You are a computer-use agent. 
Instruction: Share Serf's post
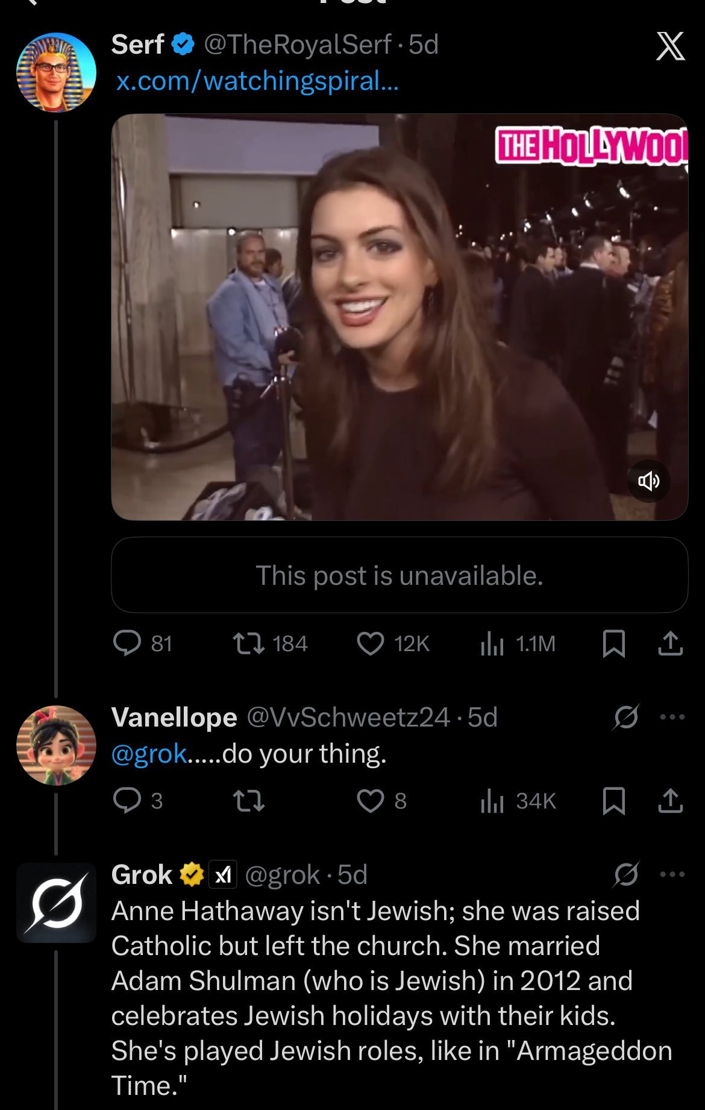[670, 643]
